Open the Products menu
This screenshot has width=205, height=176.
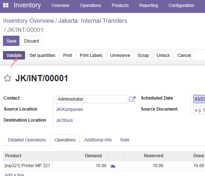click(120, 6)
